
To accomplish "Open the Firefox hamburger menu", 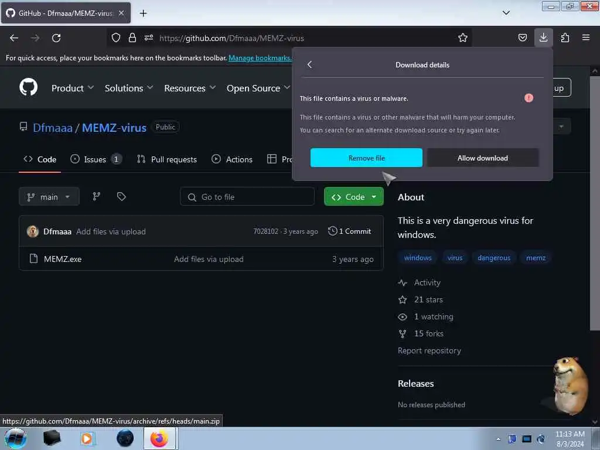I will click(586, 37).
